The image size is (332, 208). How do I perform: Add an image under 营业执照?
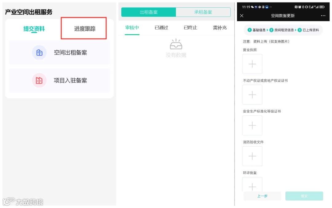point(252,64)
